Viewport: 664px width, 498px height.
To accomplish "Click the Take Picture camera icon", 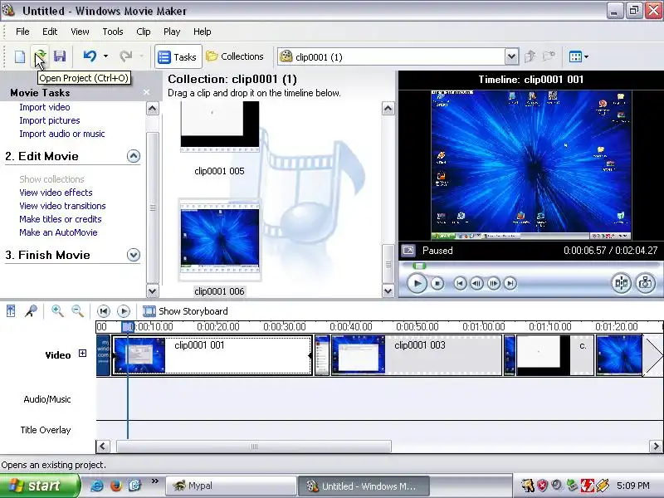I will click(x=645, y=283).
